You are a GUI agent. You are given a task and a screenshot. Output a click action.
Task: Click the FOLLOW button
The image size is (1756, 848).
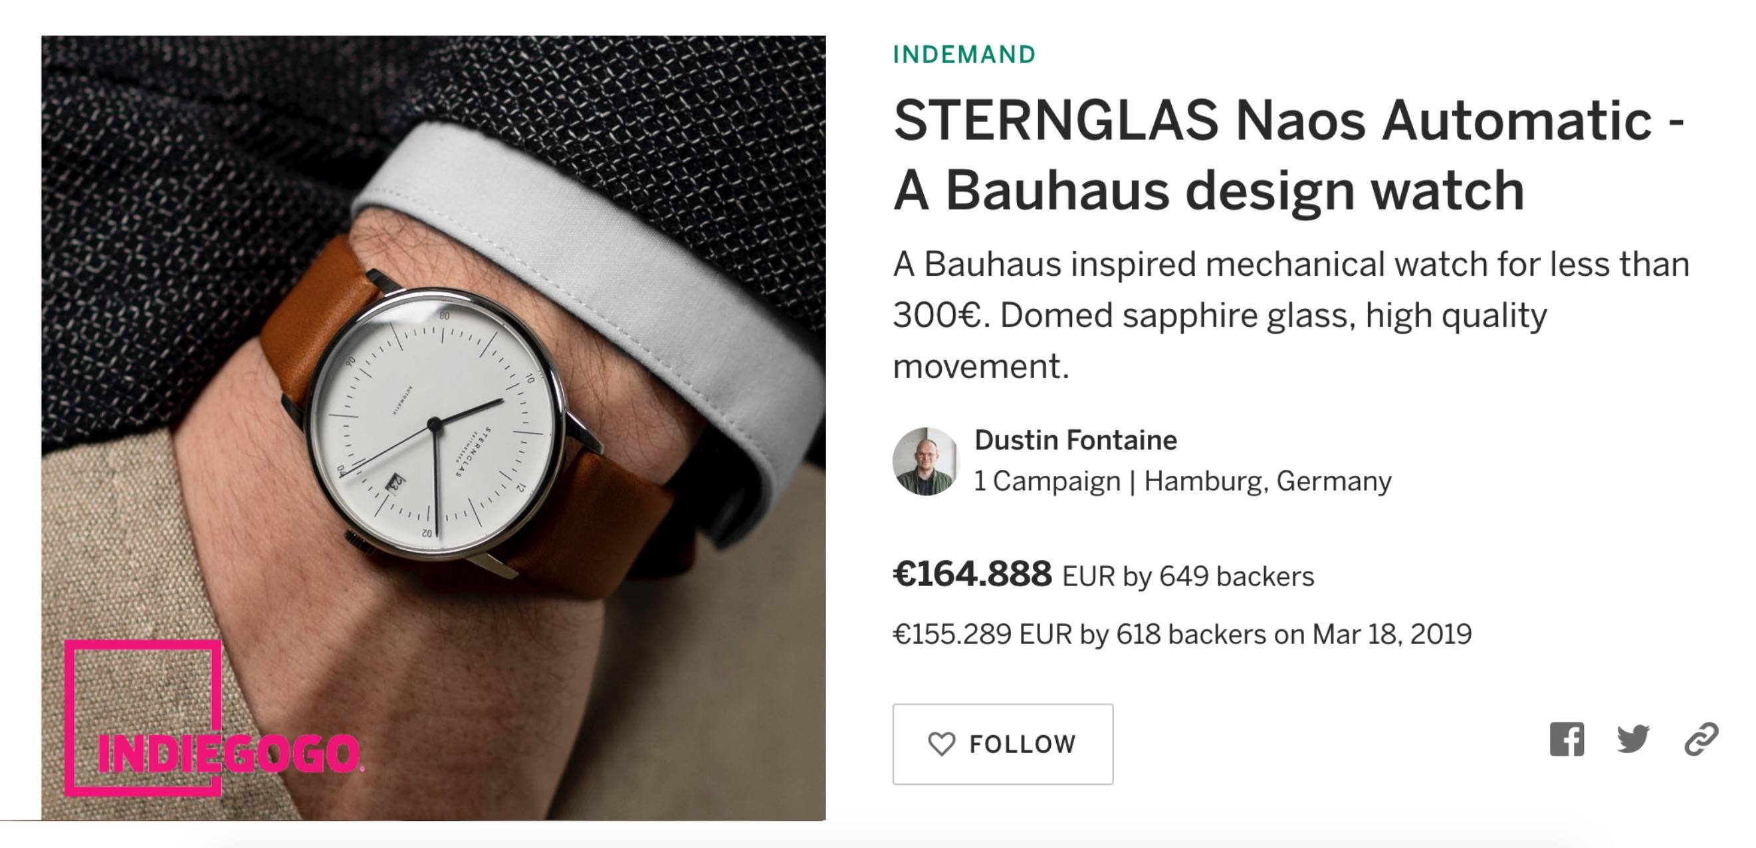point(1003,744)
